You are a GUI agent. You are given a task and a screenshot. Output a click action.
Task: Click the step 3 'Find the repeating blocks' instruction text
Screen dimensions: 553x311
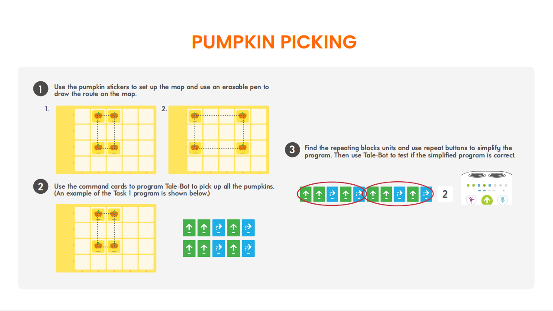410,151
